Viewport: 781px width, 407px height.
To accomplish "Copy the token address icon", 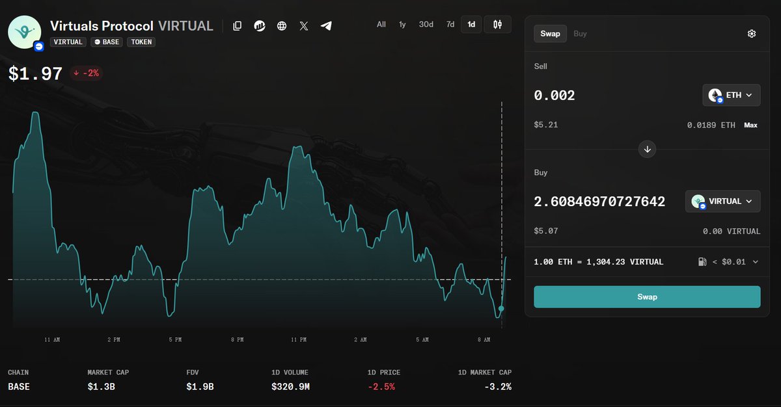I will (x=238, y=26).
